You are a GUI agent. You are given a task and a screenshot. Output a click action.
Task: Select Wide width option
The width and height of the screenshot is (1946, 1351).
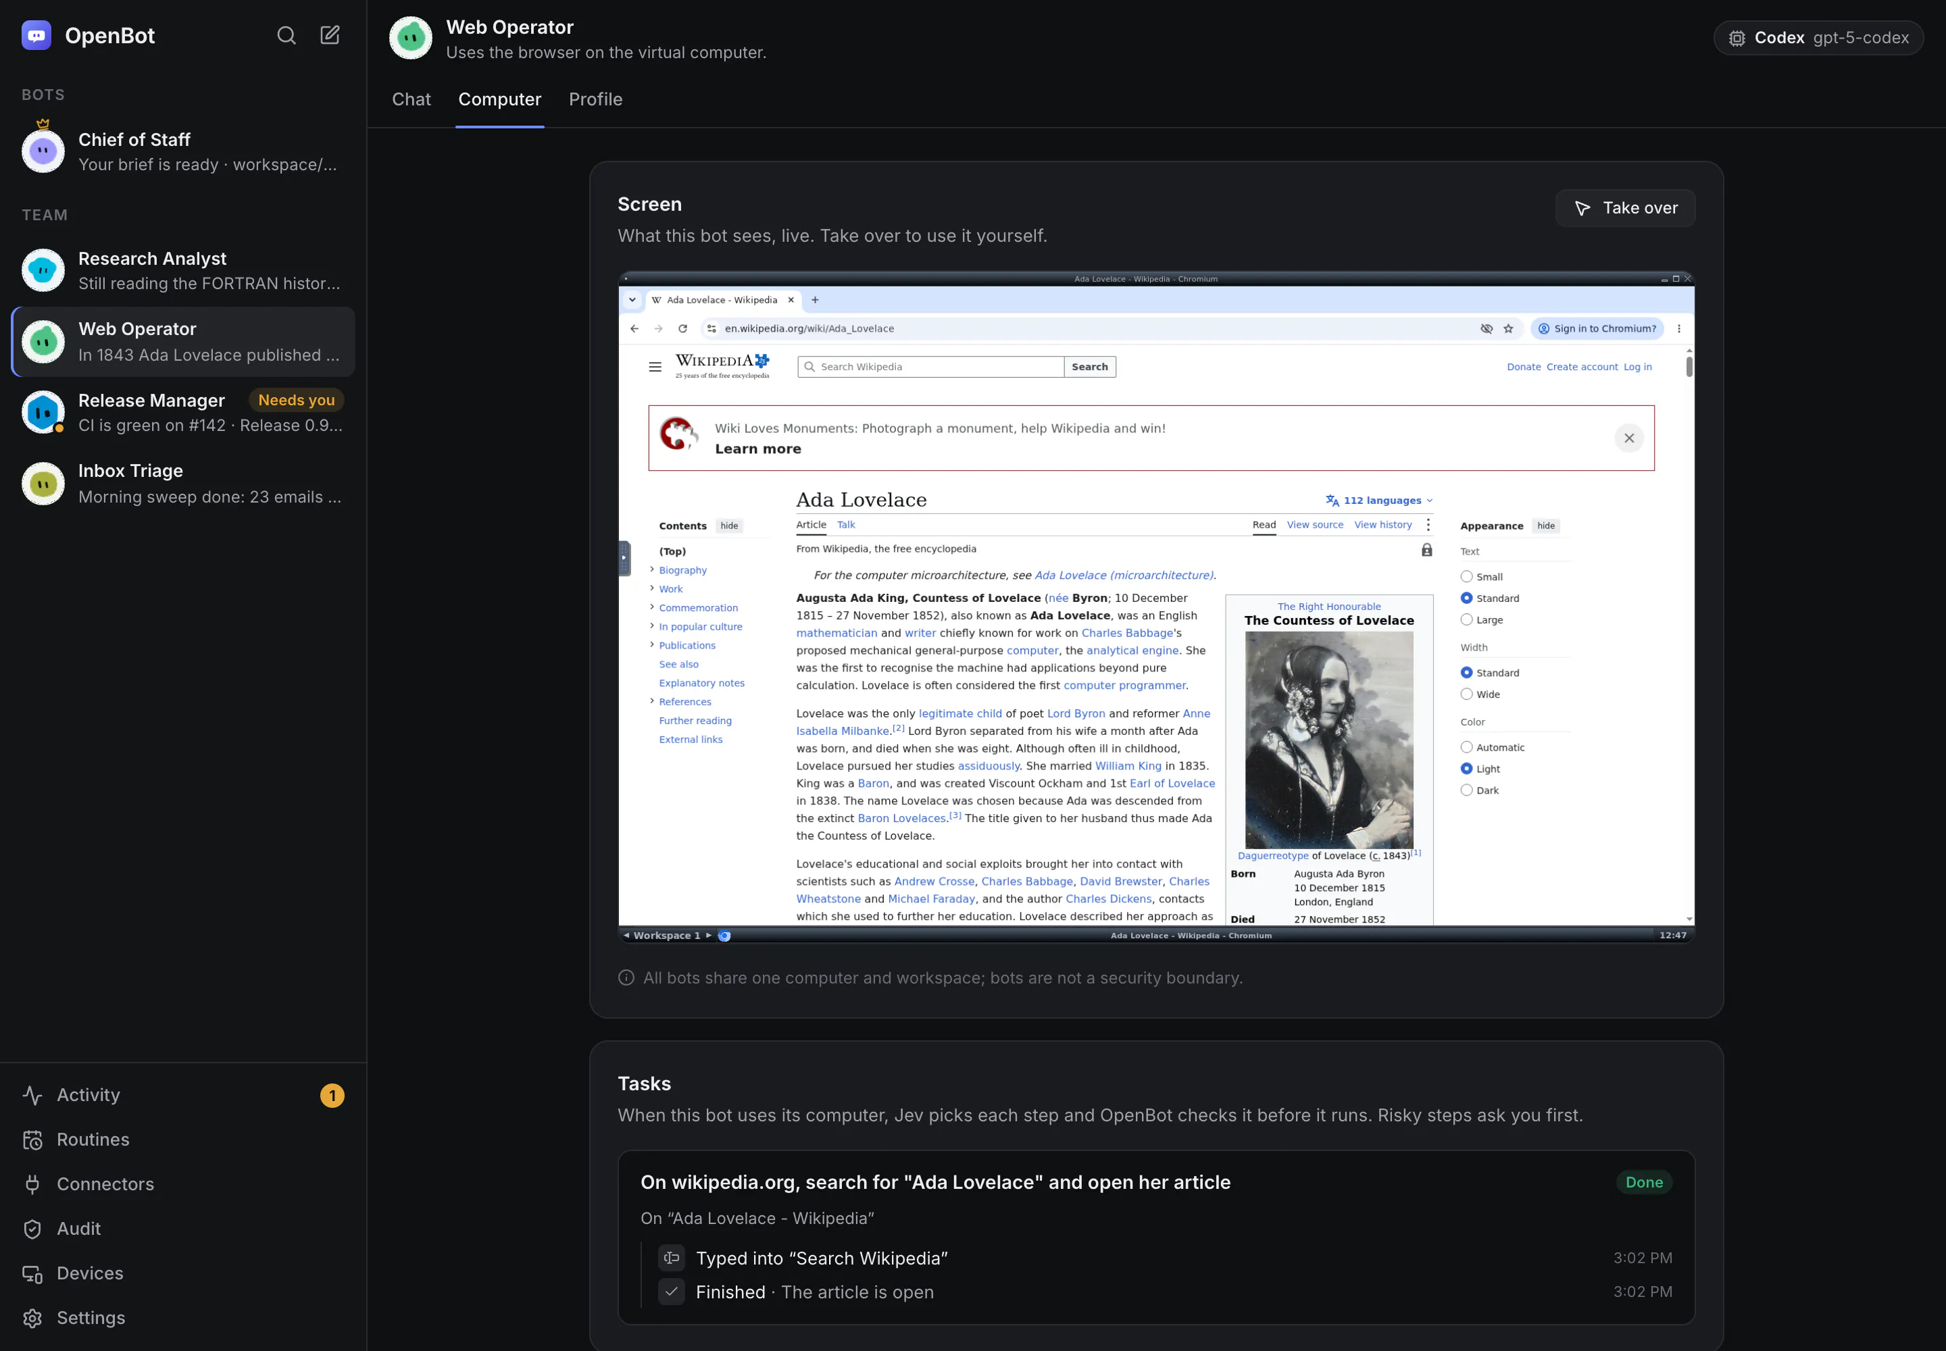(1466, 694)
